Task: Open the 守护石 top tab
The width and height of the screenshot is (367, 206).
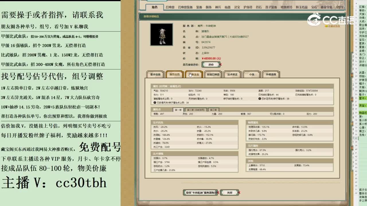Action: click(x=340, y=7)
